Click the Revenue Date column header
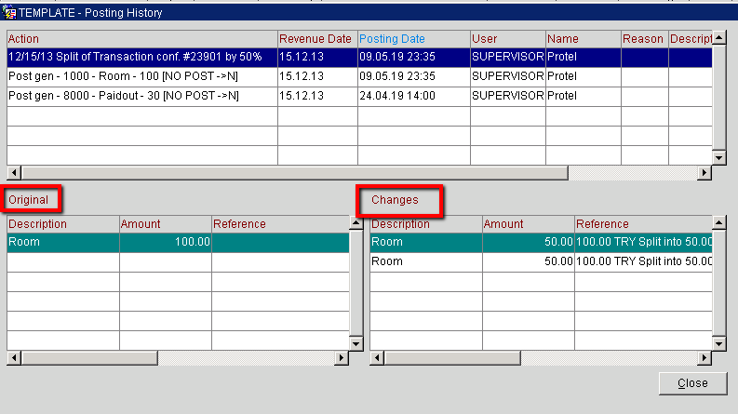 point(317,38)
